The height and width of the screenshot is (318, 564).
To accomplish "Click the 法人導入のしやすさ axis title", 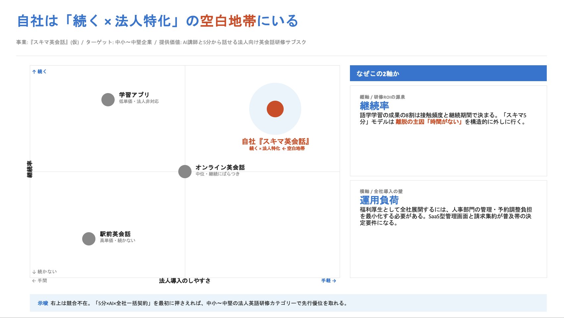I will [185, 281].
